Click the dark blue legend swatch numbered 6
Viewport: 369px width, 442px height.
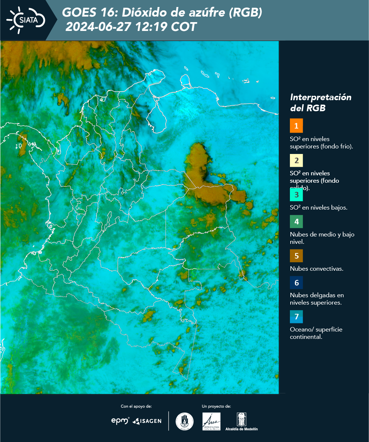point(296,283)
